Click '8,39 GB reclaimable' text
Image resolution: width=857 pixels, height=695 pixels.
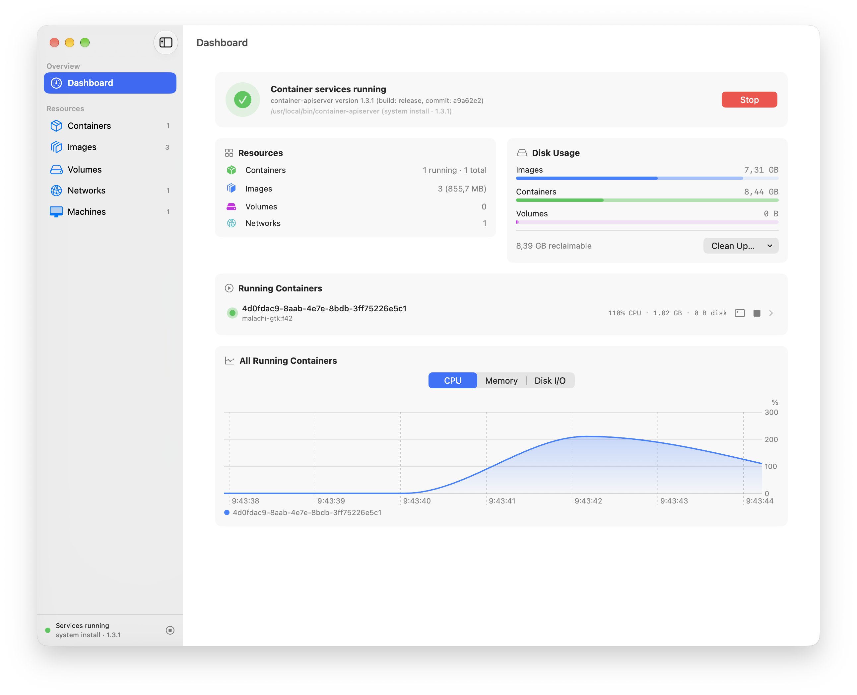(x=554, y=246)
